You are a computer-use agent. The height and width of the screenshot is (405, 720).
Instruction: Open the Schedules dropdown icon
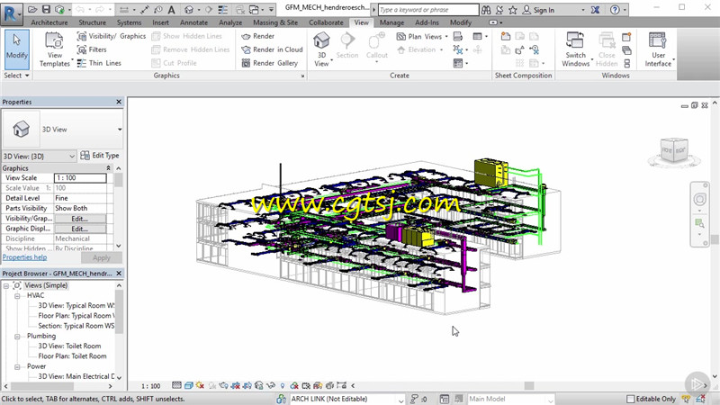[480, 36]
